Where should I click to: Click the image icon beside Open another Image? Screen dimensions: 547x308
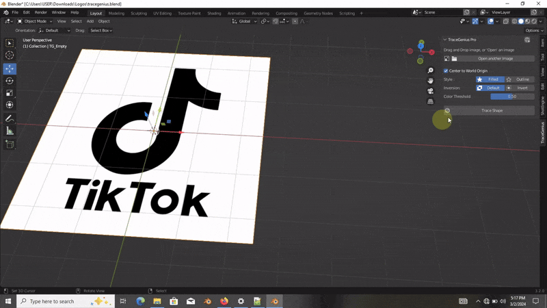coord(447,59)
